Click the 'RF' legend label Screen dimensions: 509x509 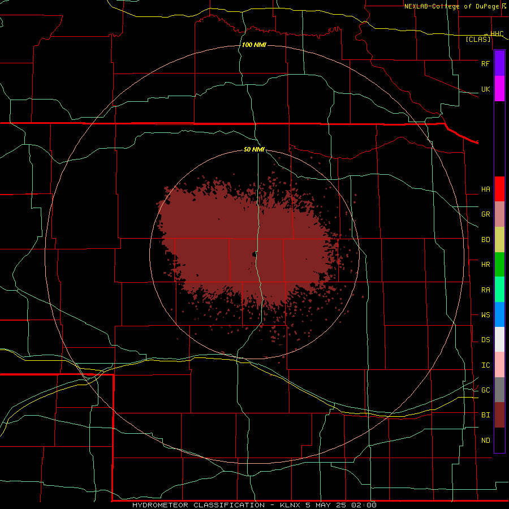tap(485, 63)
